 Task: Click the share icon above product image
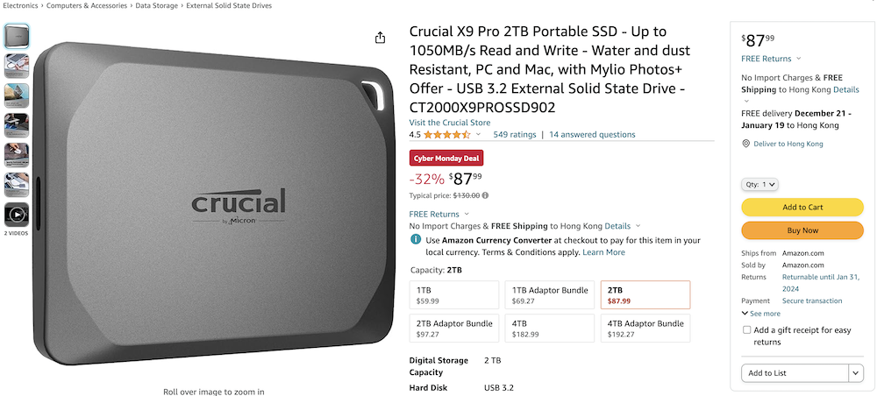click(x=381, y=38)
